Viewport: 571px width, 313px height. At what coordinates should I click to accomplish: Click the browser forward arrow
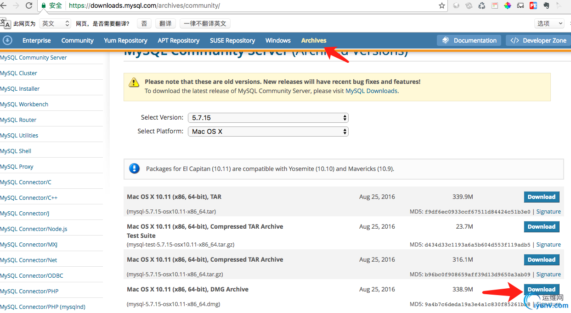16,5
